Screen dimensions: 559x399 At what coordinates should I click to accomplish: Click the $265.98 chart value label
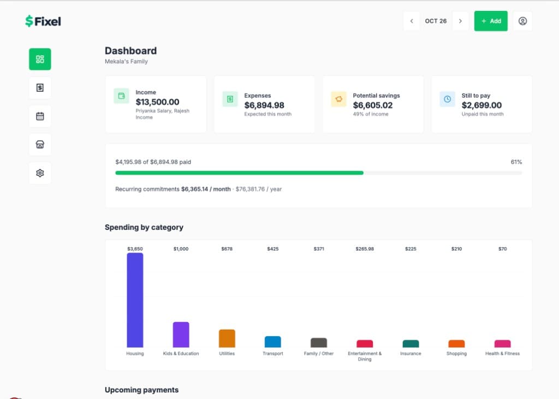pos(365,249)
